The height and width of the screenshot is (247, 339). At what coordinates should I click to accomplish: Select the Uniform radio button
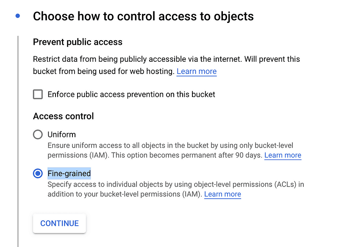pos(38,134)
